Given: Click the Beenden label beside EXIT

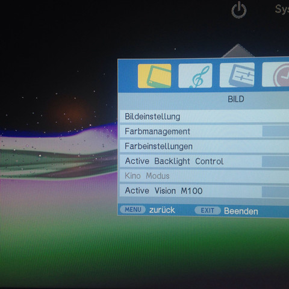Looking at the screenshot, I should pyautogui.click(x=241, y=211).
